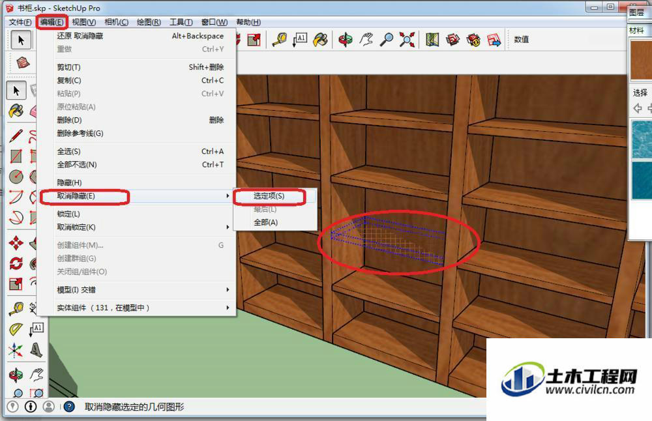The width and height of the screenshot is (652, 421).
Task: Open the 视图(V) menu
Action: coord(83,22)
